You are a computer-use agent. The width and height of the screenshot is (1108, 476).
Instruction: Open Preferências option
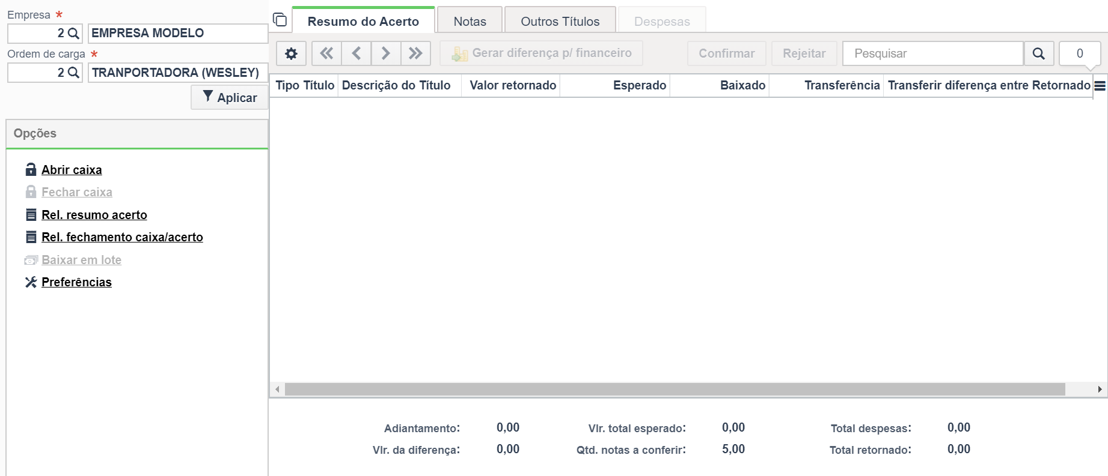76,282
